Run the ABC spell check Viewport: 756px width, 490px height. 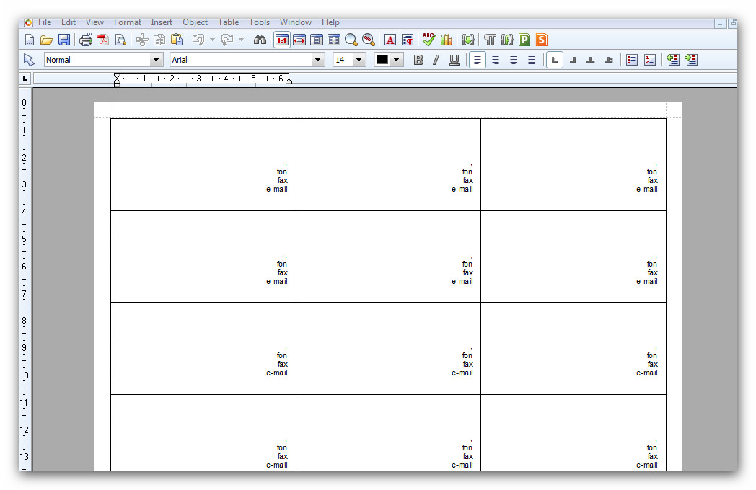coord(428,40)
